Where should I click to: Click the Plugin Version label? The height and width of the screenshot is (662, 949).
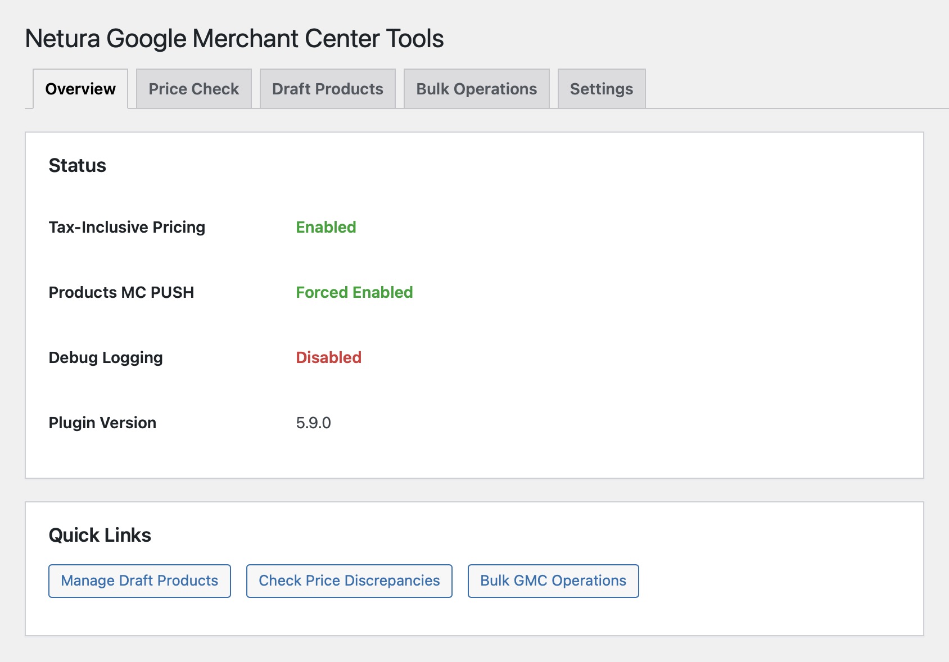click(102, 423)
